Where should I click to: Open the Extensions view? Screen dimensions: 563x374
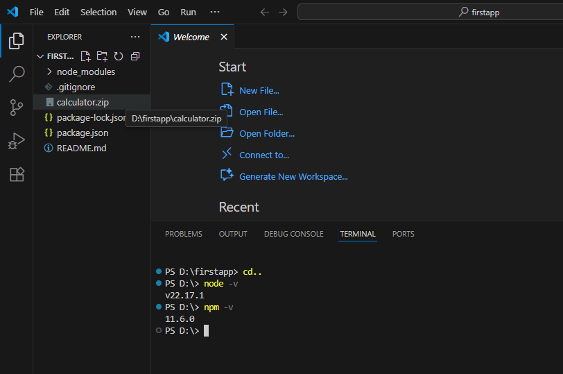[x=17, y=175]
